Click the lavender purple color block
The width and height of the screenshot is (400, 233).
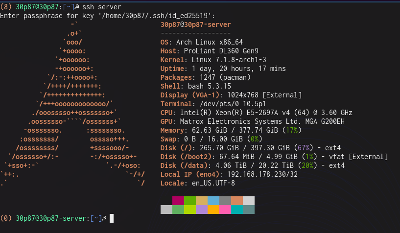(202, 210)
